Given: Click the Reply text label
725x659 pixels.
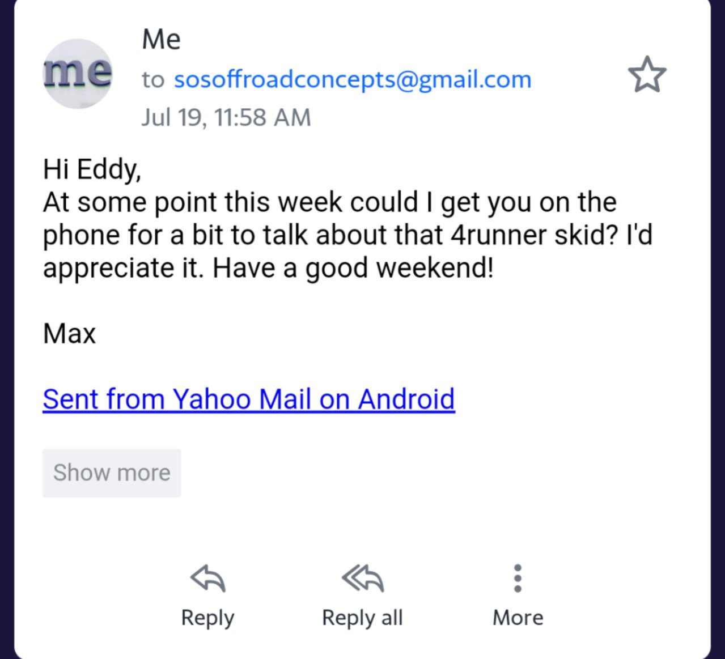Looking at the screenshot, I should (x=207, y=618).
